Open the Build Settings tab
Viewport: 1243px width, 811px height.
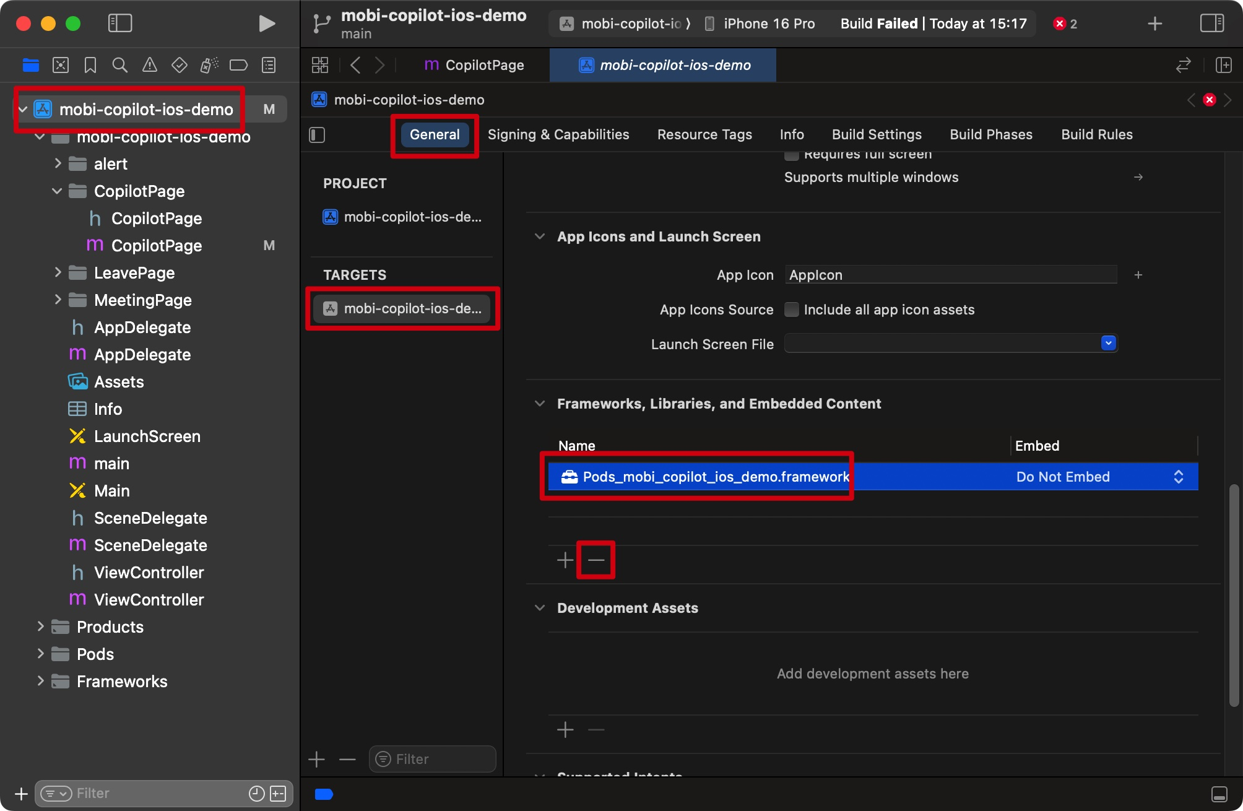pos(877,134)
